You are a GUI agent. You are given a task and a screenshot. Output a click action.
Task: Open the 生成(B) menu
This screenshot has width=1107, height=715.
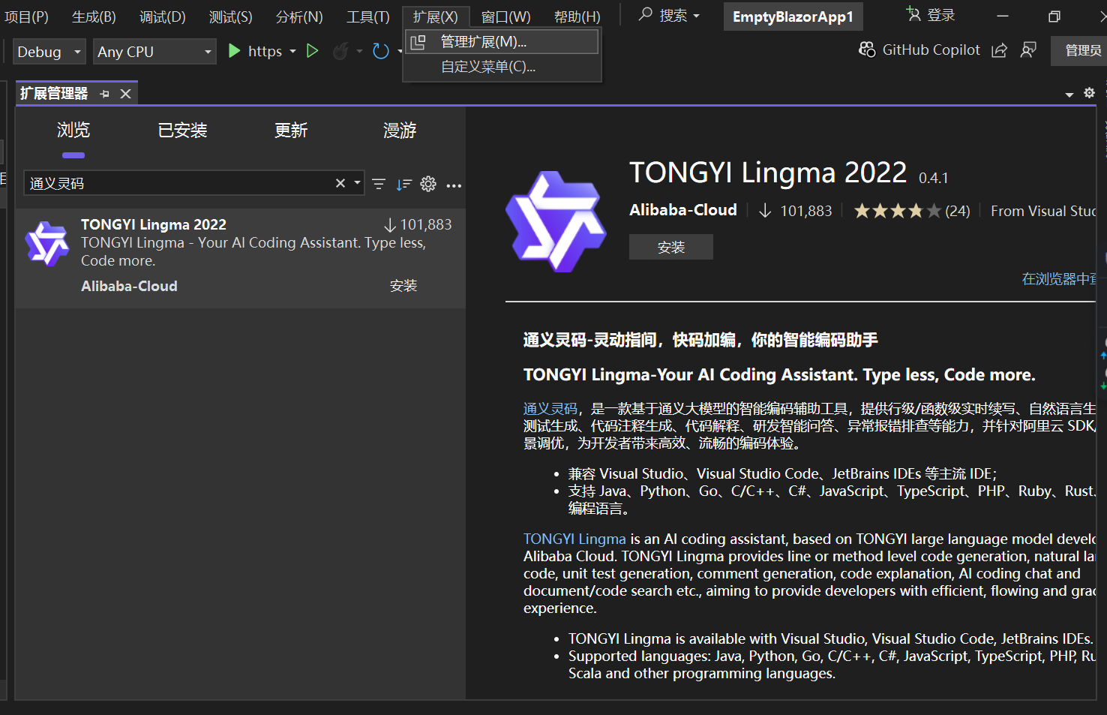94,17
